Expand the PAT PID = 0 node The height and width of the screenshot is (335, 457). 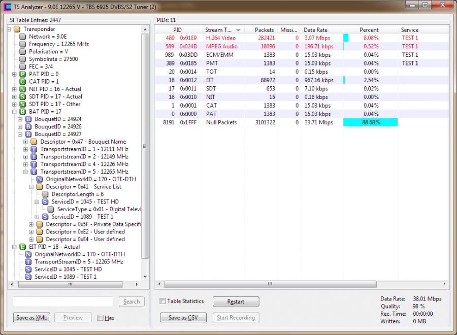[x=14, y=74]
